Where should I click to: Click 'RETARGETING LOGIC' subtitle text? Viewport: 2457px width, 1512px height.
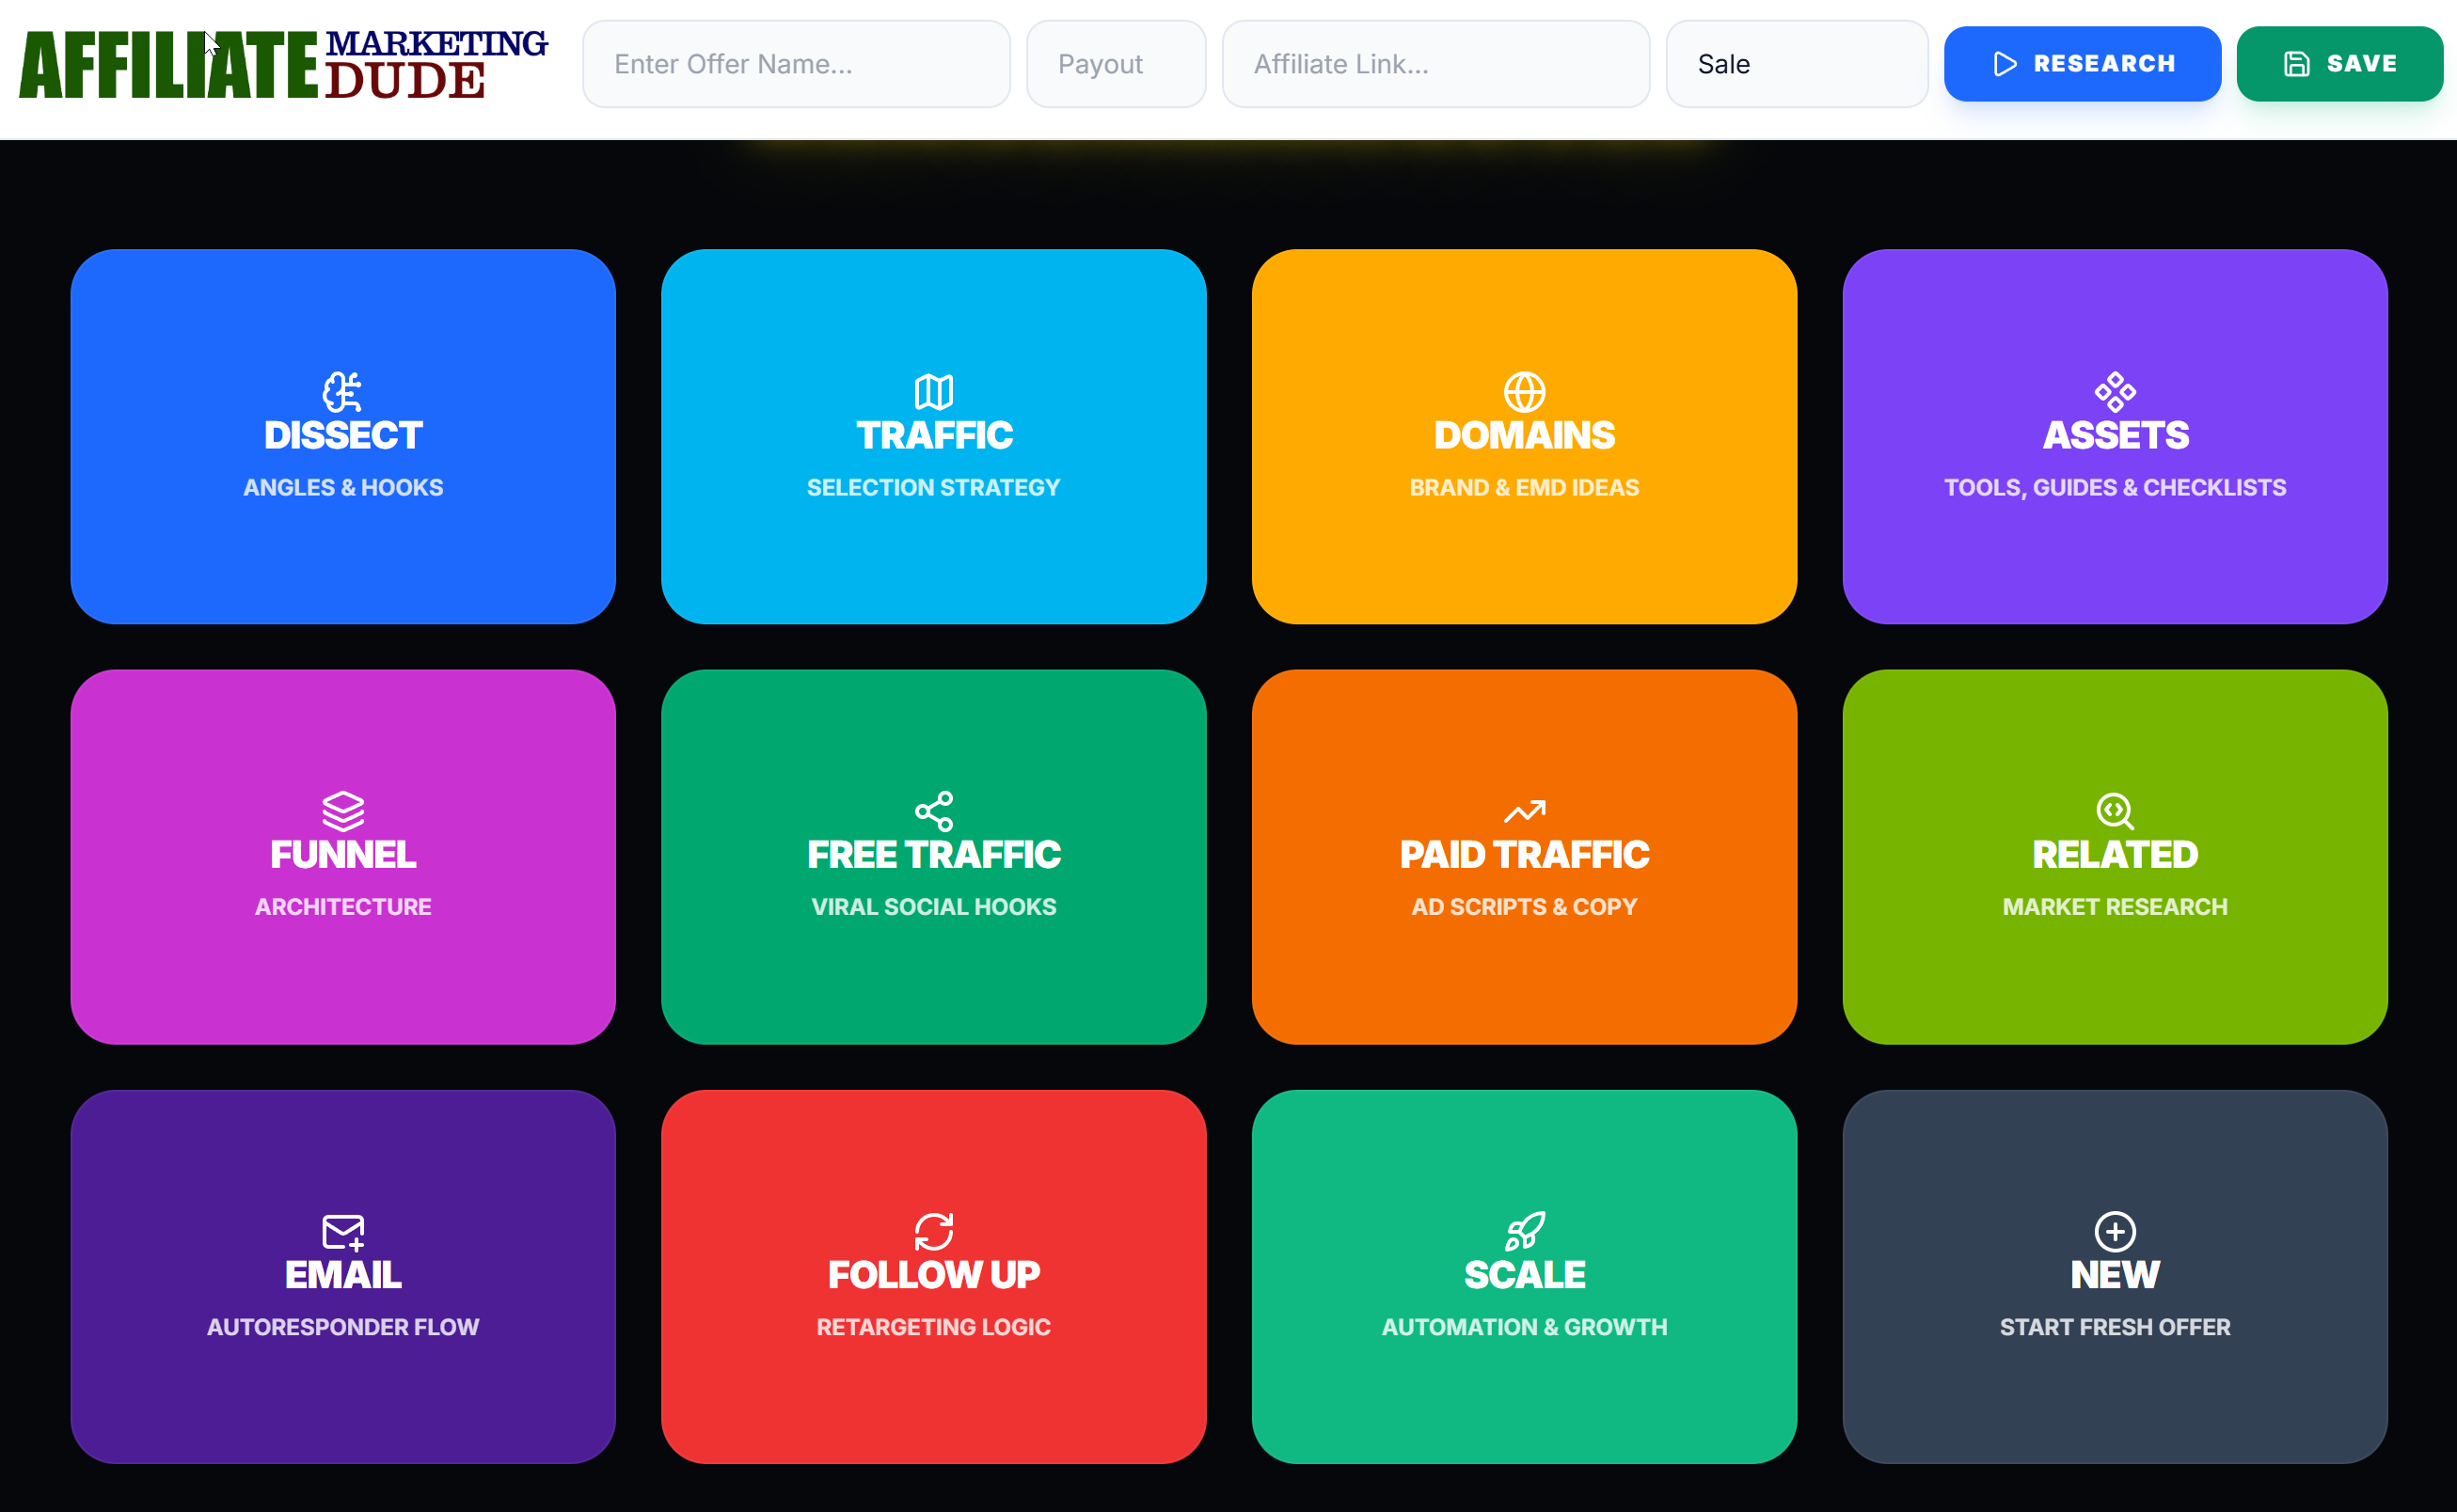click(933, 1326)
